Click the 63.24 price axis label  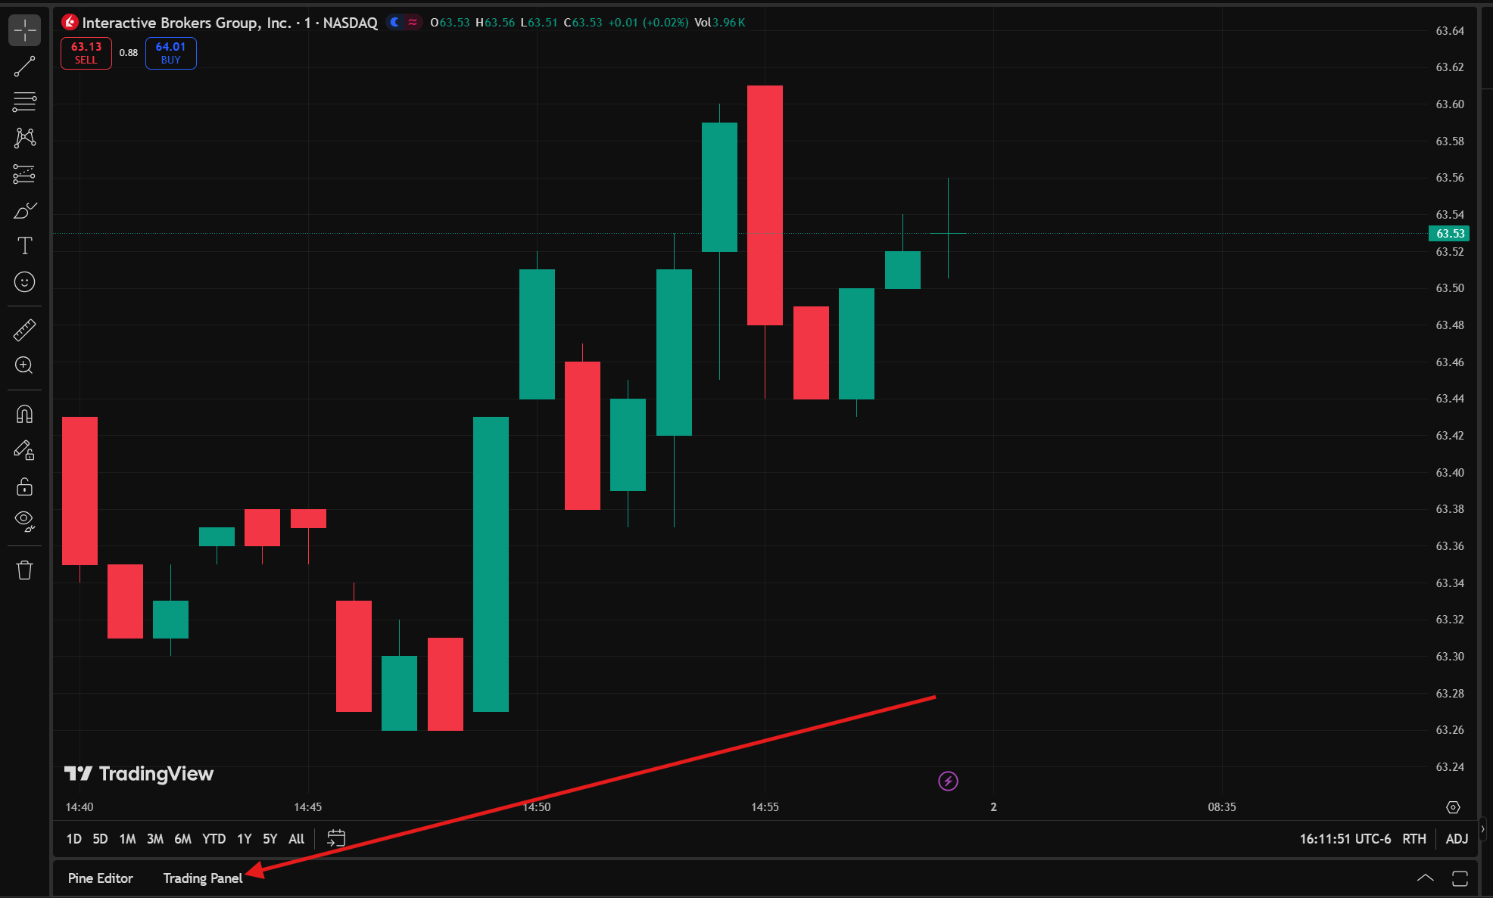click(1450, 767)
